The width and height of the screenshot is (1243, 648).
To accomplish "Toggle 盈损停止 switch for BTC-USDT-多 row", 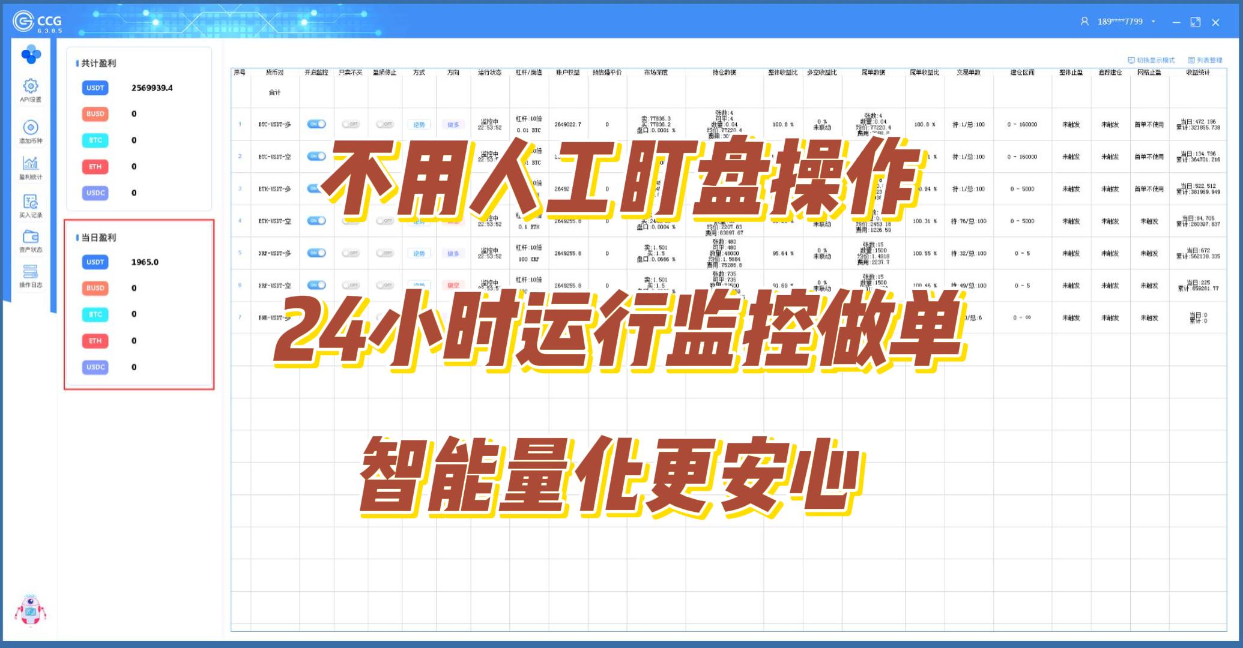I will [x=384, y=124].
